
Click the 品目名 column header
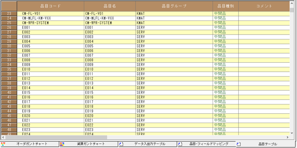(x=110, y=6)
